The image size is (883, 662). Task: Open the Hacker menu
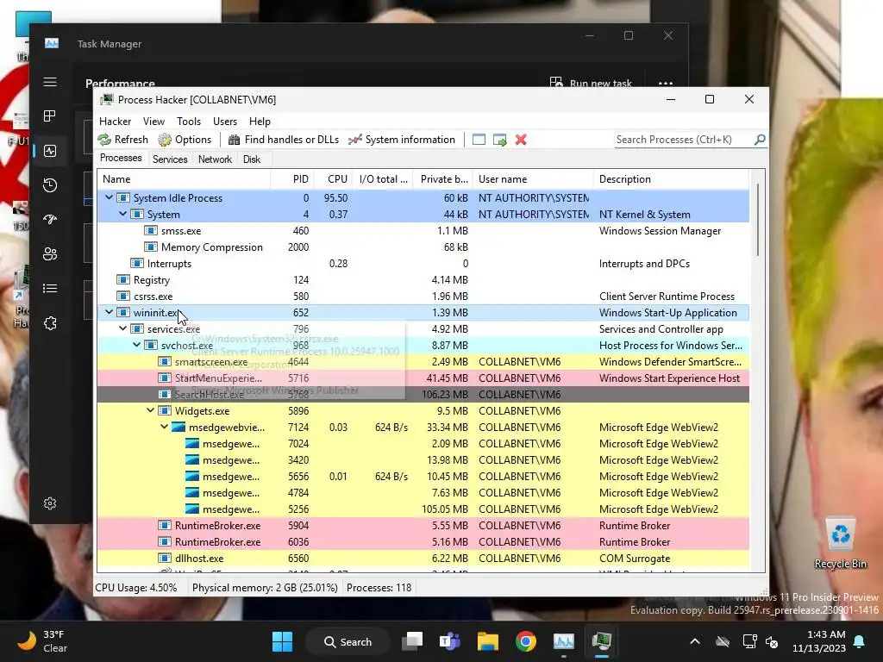[115, 122]
